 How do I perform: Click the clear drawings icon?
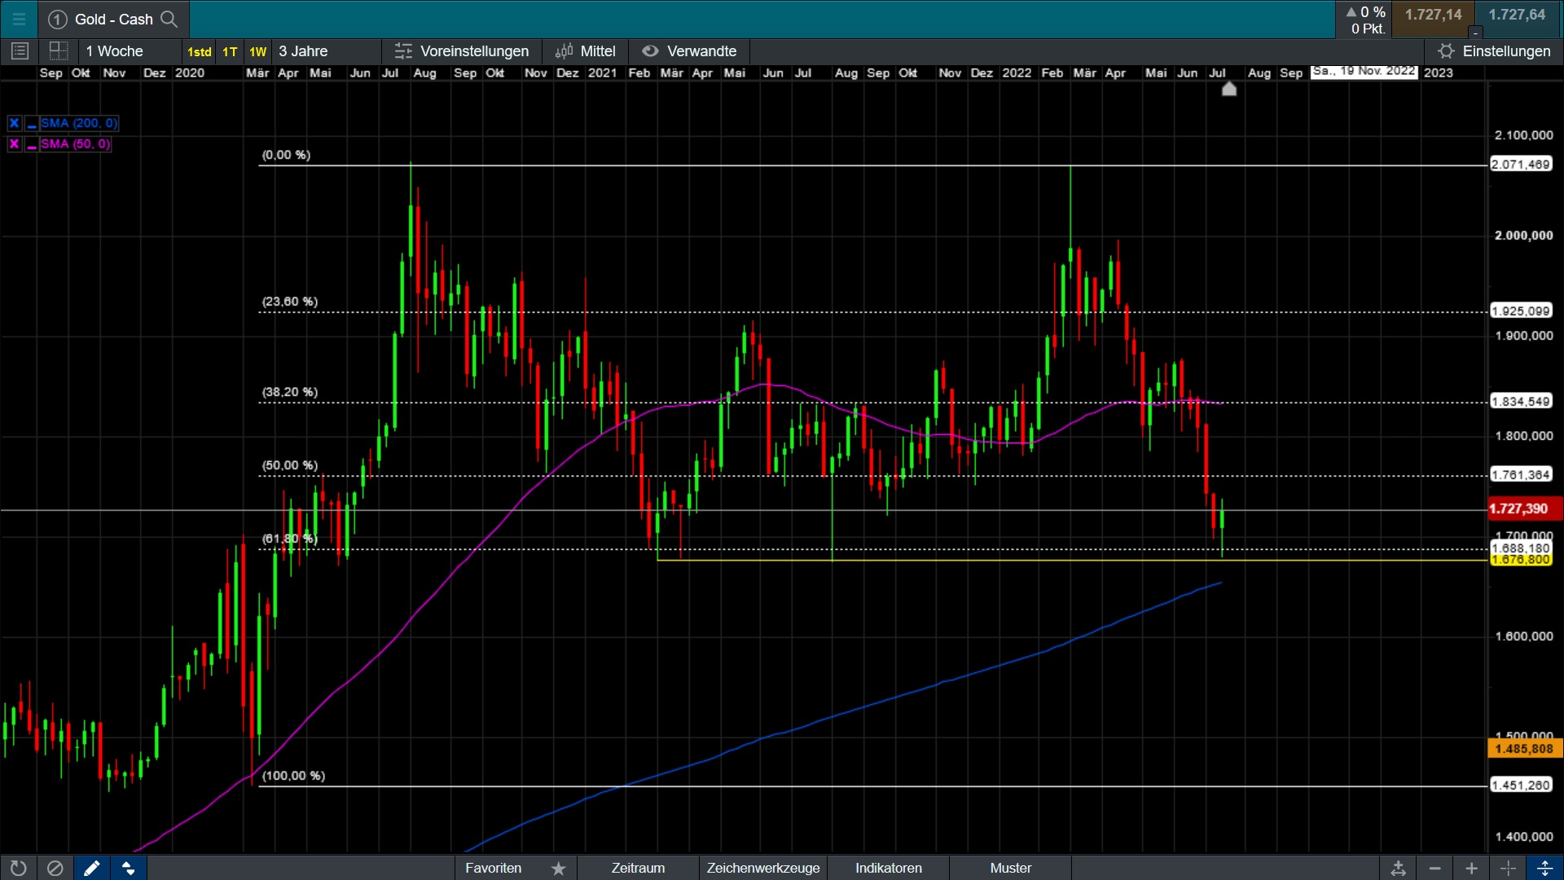pos(55,868)
